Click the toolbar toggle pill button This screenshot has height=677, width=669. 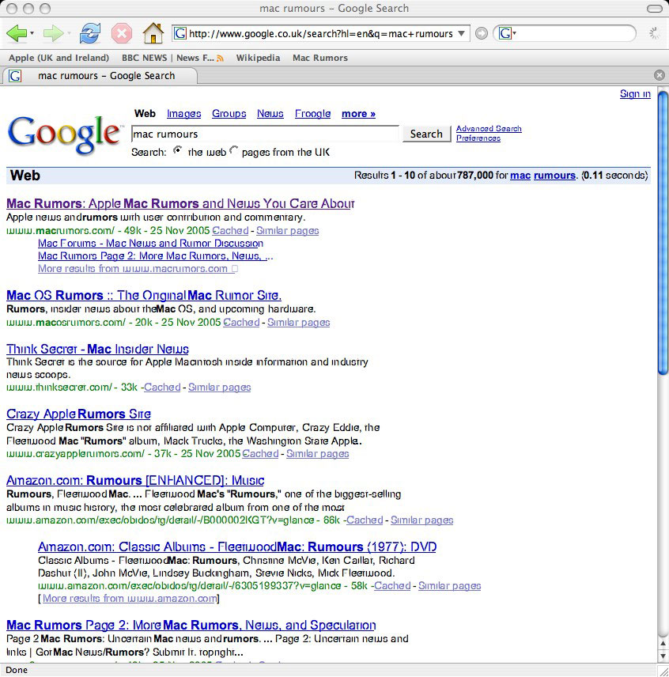pyautogui.click(x=655, y=9)
